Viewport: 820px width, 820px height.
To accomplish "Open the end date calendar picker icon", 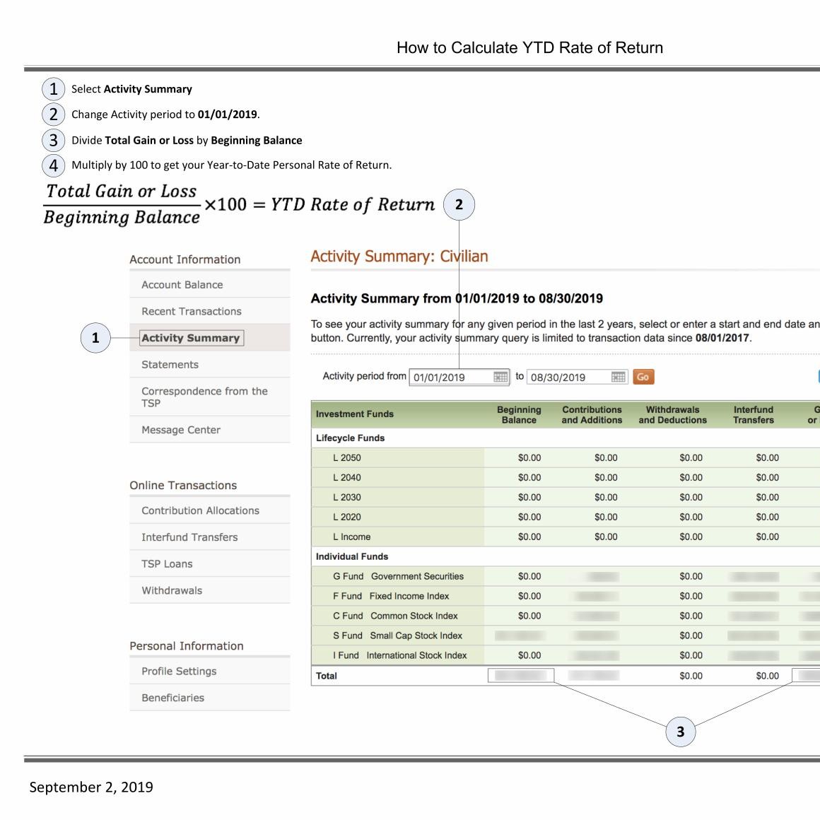I will pyautogui.click(x=618, y=377).
